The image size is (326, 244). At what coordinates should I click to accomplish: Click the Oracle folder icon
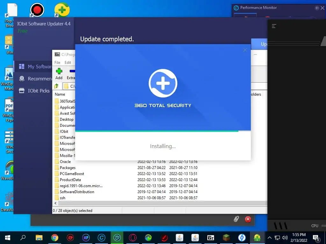click(57, 162)
